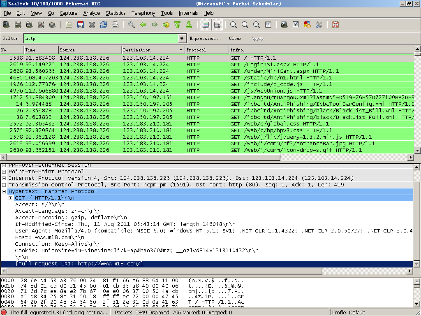Select packet 4966 GET /include/o_code.js
Image resolution: width=421 pixels, height=316 pixels.
(x=207, y=84)
